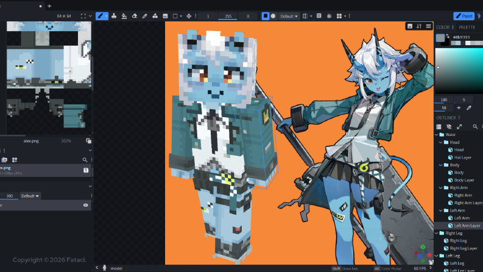483x272 pixels.
Task: Search the outliner magnifier icon
Action: point(475,127)
